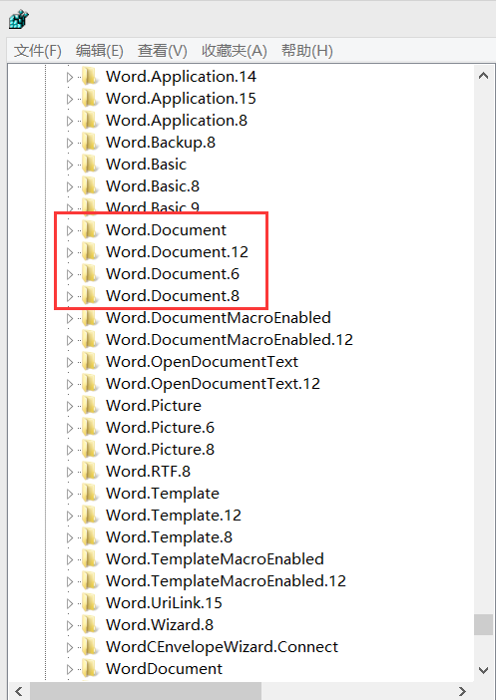496x700 pixels.
Task: Click folder icon of Word.Template.8
Action: pyautogui.click(x=90, y=536)
